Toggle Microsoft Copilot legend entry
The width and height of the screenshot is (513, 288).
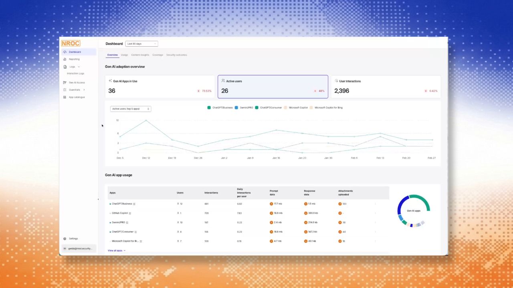pos(295,108)
